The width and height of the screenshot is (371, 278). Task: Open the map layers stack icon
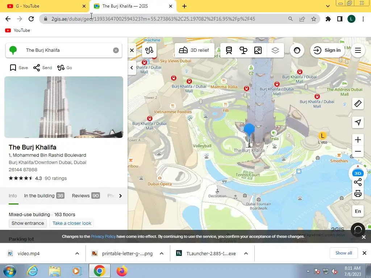pos(275,50)
